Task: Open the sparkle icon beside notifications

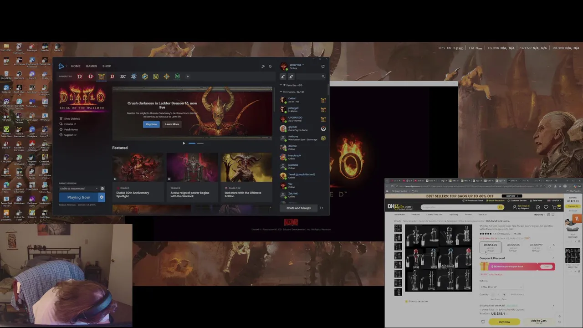Action: point(263,67)
